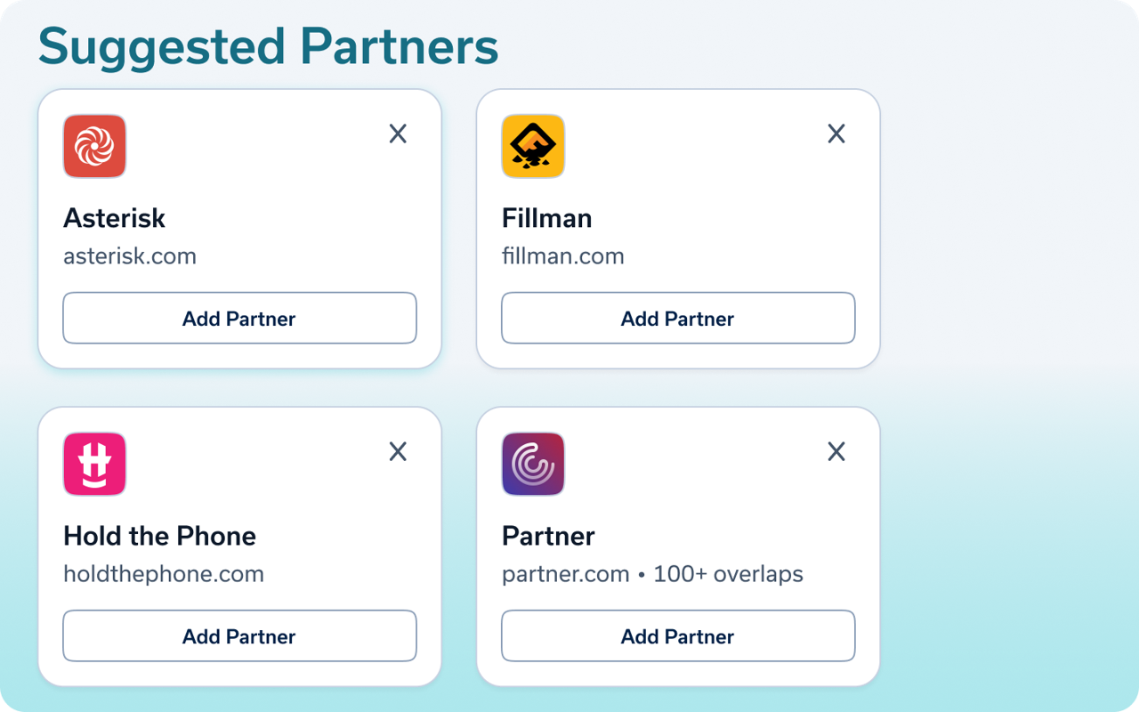The width and height of the screenshot is (1139, 712).
Task: Add Asterisk as a partner
Action: point(239,318)
